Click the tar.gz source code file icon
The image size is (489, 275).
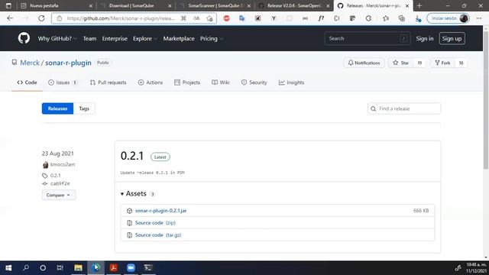click(129, 235)
